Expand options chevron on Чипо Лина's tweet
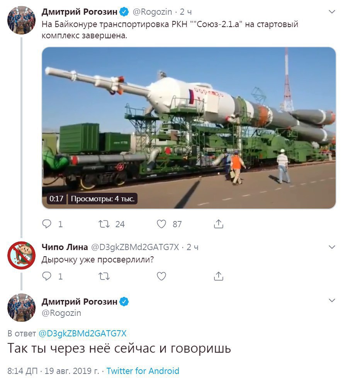This screenshot has height=384, width=343. pyautogui.click(x=332, y=247)
